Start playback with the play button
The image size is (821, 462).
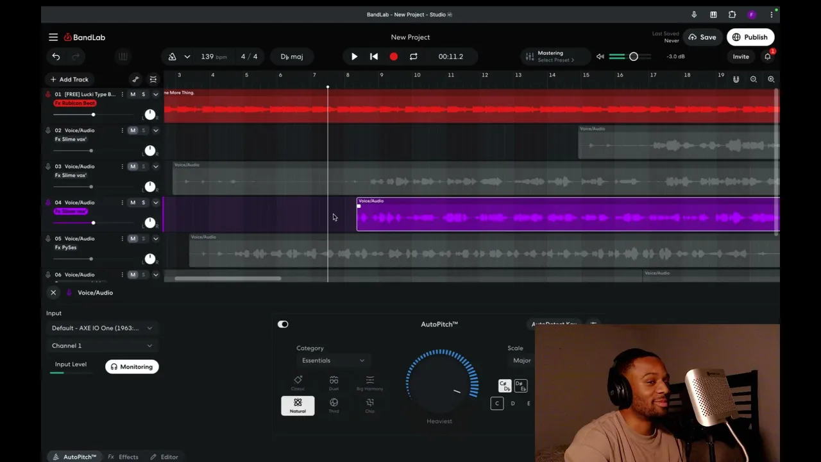click(354, 56)
